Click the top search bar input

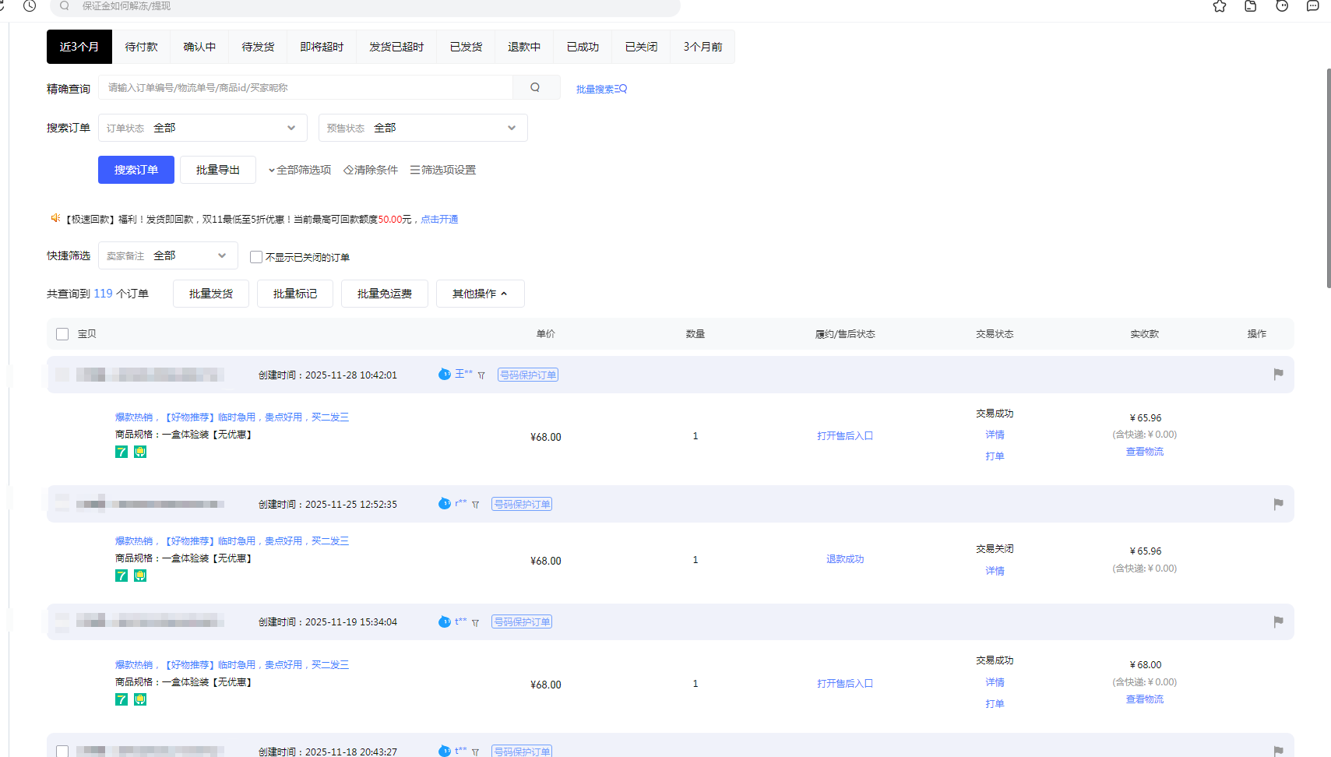point(365,6)
